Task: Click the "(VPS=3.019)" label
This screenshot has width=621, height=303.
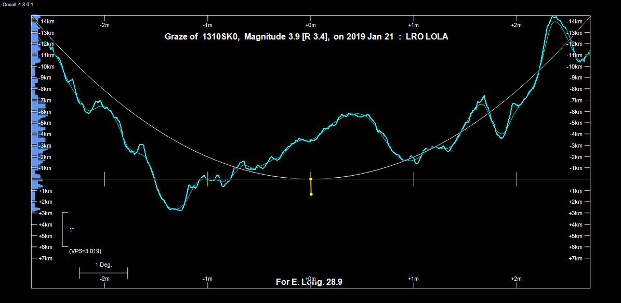Action: point(85,251)
